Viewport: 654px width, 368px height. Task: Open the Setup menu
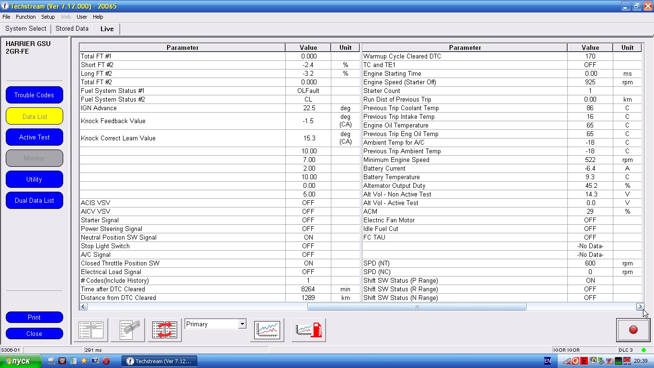tap(48, 17)
